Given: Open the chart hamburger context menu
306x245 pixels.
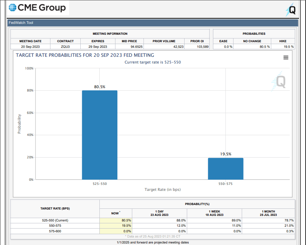Looking at the screenshot, I should click(286, 58).
